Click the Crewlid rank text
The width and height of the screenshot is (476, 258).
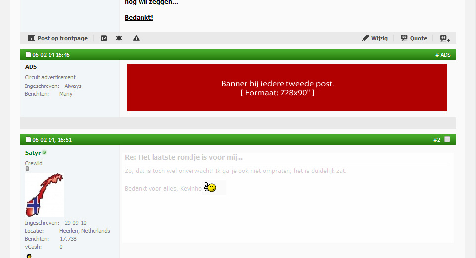(34, 163)
